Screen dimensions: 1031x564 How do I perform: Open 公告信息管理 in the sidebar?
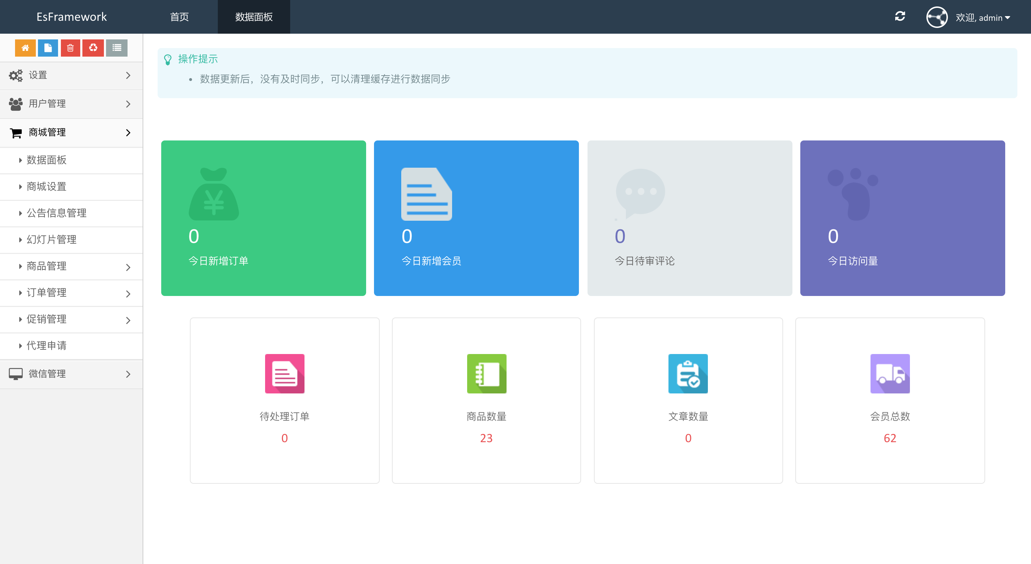pos(57,213)
